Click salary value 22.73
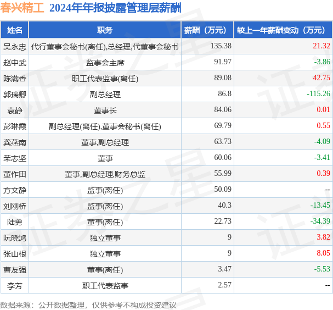Viewport: 333px width, 310px height. point(223,222)
